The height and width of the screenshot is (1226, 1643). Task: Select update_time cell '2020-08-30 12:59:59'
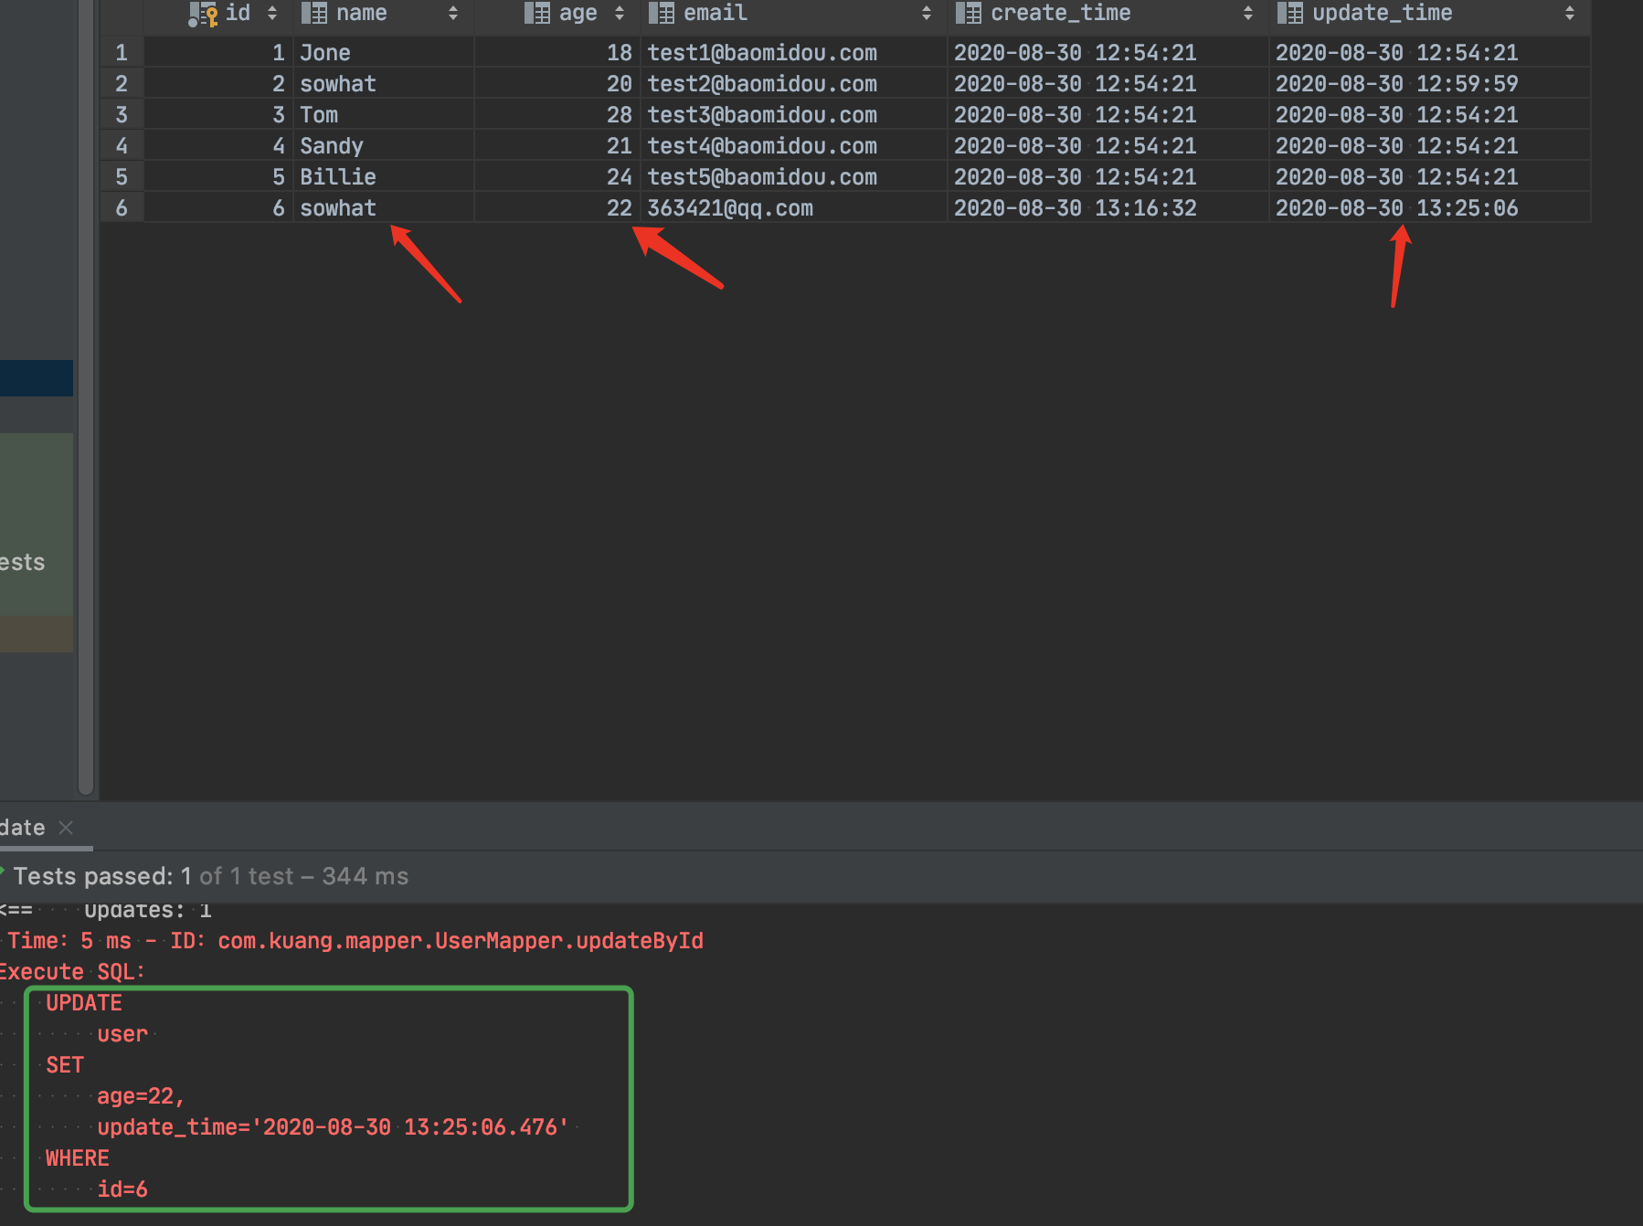click(1429, 84)
